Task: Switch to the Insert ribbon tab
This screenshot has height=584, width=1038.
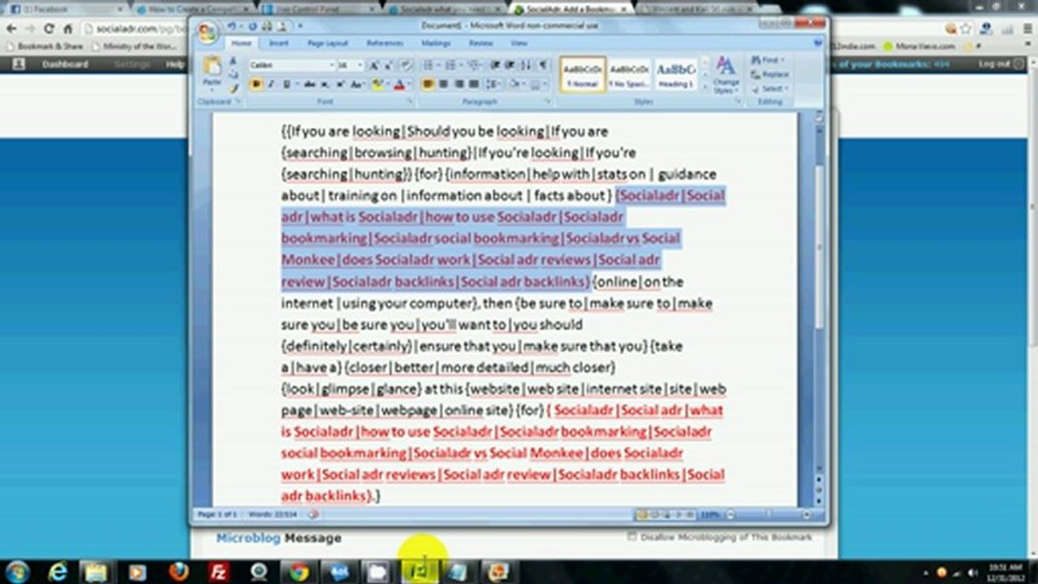Action: point(278,43)
